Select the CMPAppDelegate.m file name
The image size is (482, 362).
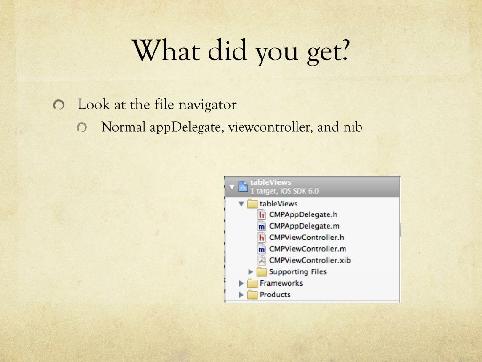[305, 226]
